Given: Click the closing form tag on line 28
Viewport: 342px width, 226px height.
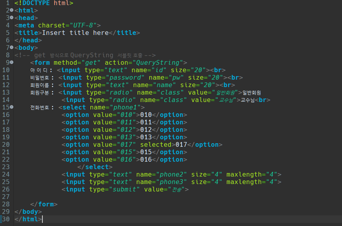Looking at the screenshot, I should (44, 204).
